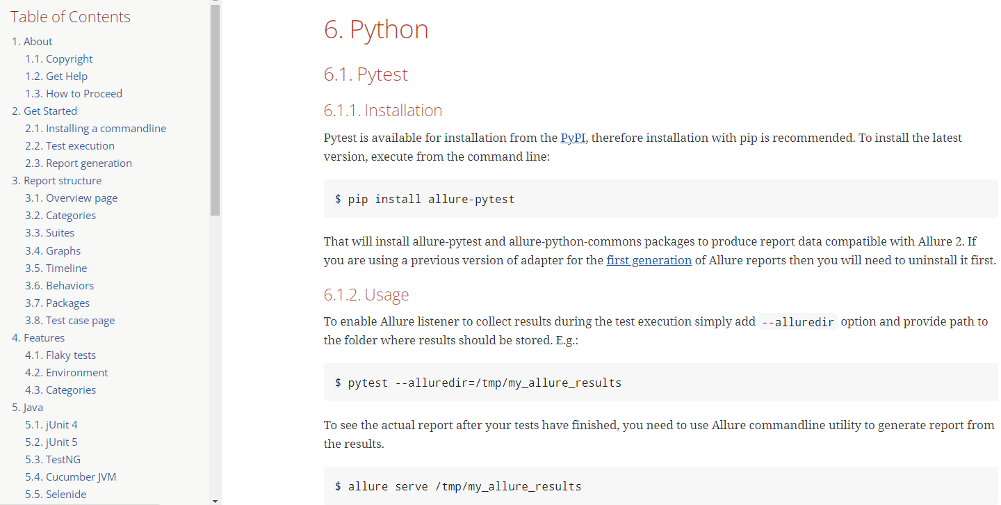Image resolution: width=1001 pixels, height=505 pixels.
Task: Go to '4.1. Flaky tests'
Action: [60, 355]
